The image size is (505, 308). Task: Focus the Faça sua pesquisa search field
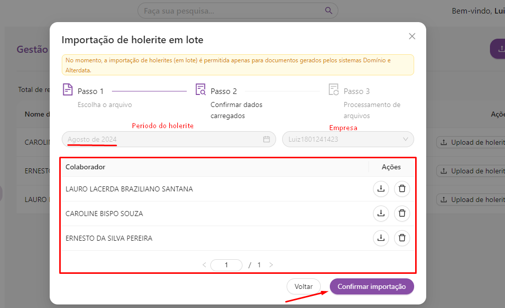point(231,11)
